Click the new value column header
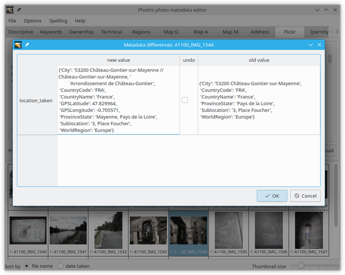This screenshot has width=345, height=275. 118,60
